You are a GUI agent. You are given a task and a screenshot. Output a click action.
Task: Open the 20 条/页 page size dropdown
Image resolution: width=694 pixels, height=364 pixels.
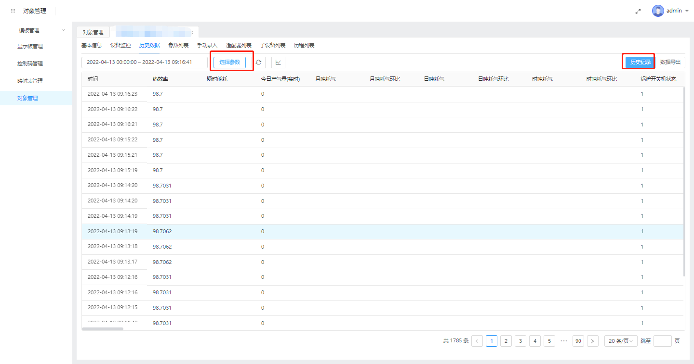click(621, 341)
